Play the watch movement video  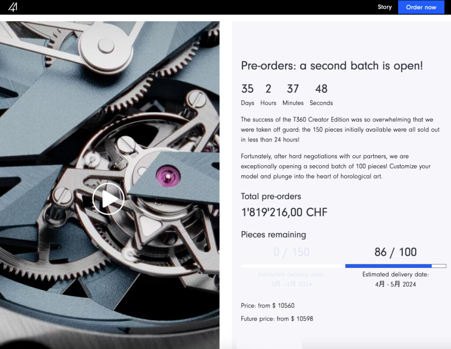[x=108, y=199]
